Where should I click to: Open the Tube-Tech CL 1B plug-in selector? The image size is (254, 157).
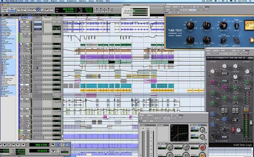(x=188, y=7)
